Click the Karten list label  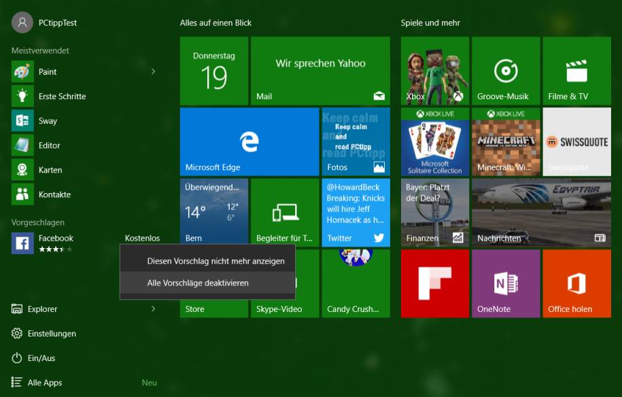tap(50, 170)
